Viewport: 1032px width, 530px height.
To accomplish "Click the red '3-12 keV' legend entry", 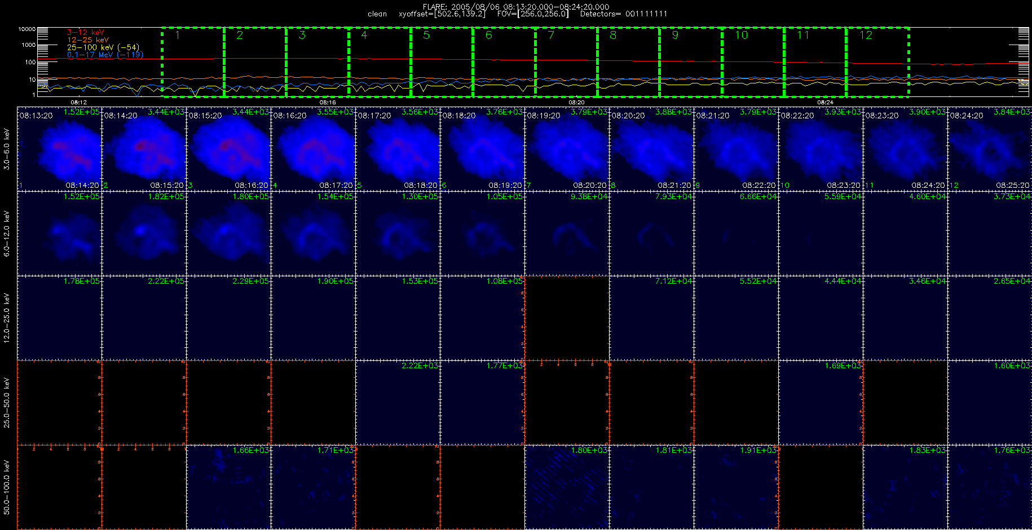I will pyautogui.click(x=85, y=33).
